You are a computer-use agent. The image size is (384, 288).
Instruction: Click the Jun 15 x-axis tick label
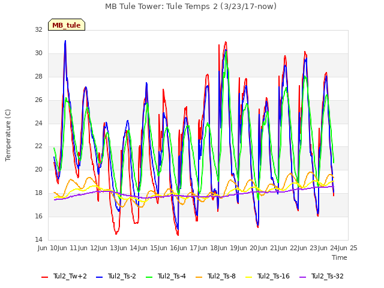[x=148, y=248]
